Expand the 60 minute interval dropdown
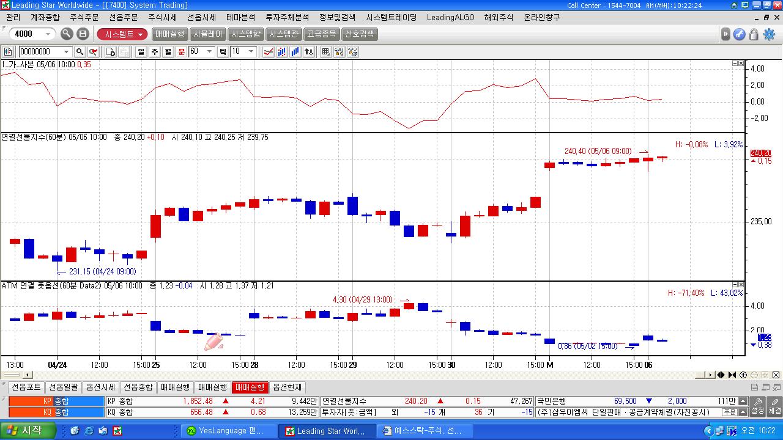Screen dimensions: 783x440 point(209,52)
